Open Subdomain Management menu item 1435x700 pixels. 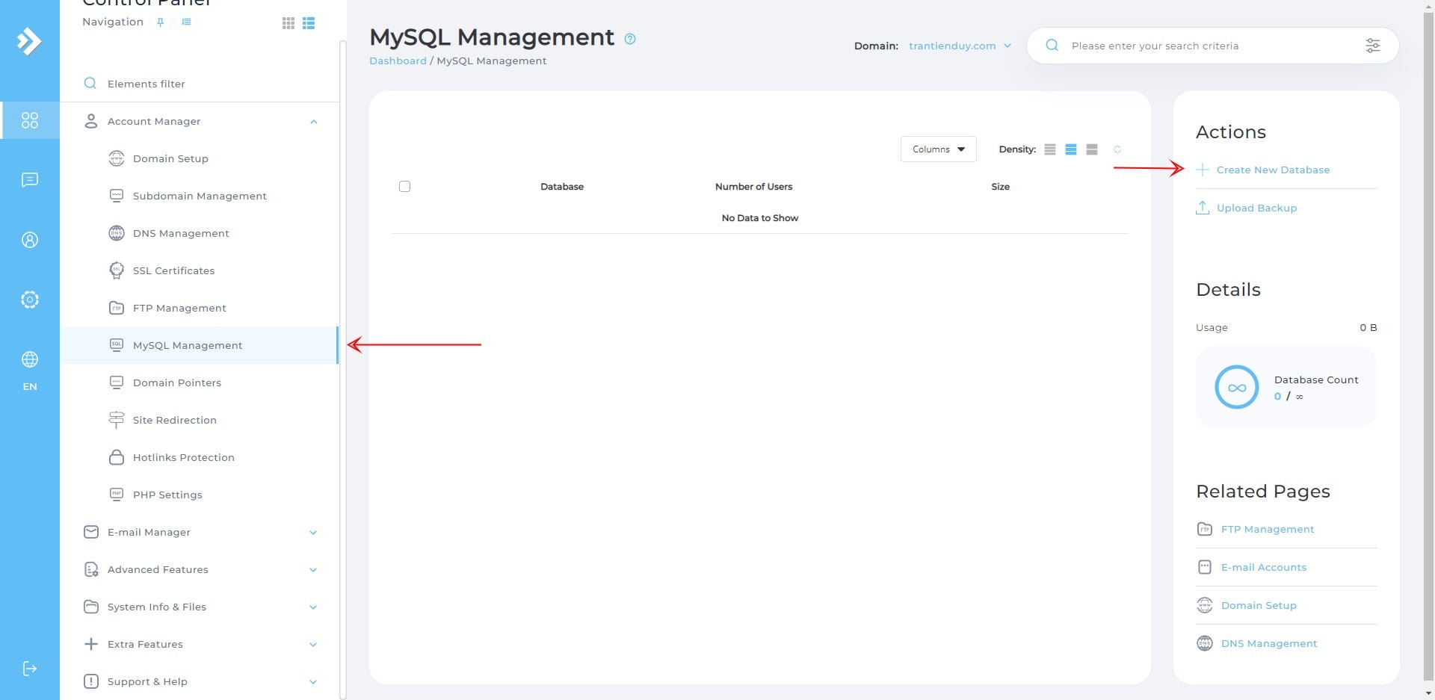click(200, 196)
